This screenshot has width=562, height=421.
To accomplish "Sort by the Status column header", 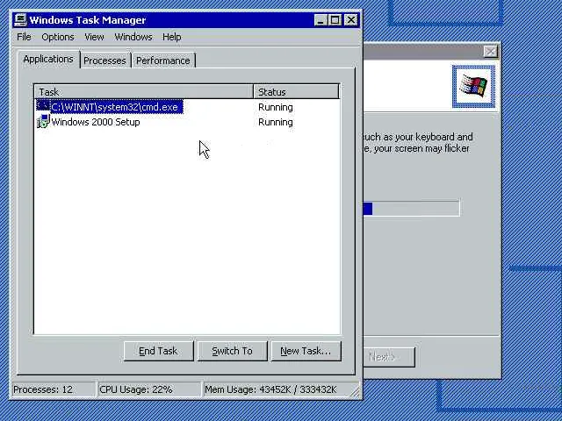I will [x=296, y=91].
